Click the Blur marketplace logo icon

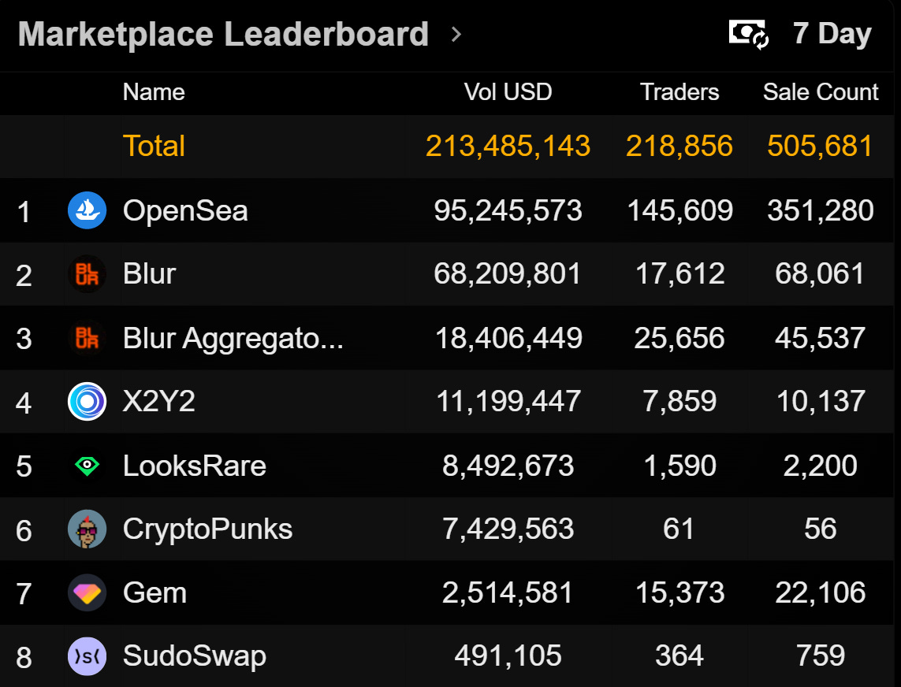coord(87,274)
